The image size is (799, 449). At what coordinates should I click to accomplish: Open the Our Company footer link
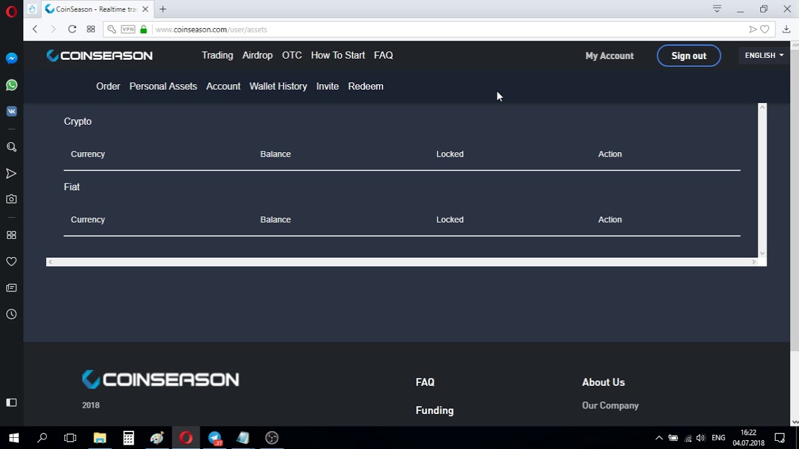tap(610, 405)
